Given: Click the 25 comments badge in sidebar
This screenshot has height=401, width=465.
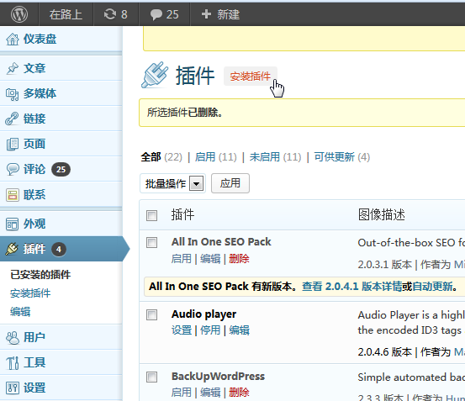Looking at the screenshot, I should tap(61, 169).
